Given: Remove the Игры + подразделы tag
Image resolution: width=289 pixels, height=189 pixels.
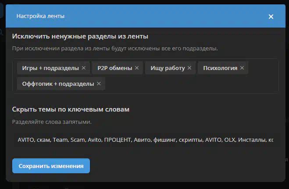Looking at the screenshot, I should point(83,68).
